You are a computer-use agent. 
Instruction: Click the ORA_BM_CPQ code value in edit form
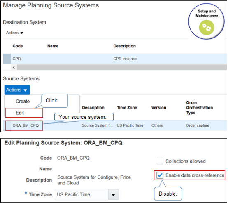pos(73,158)
